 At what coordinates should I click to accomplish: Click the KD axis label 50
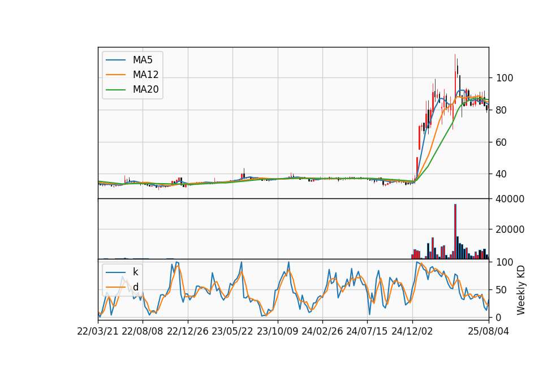502,290
